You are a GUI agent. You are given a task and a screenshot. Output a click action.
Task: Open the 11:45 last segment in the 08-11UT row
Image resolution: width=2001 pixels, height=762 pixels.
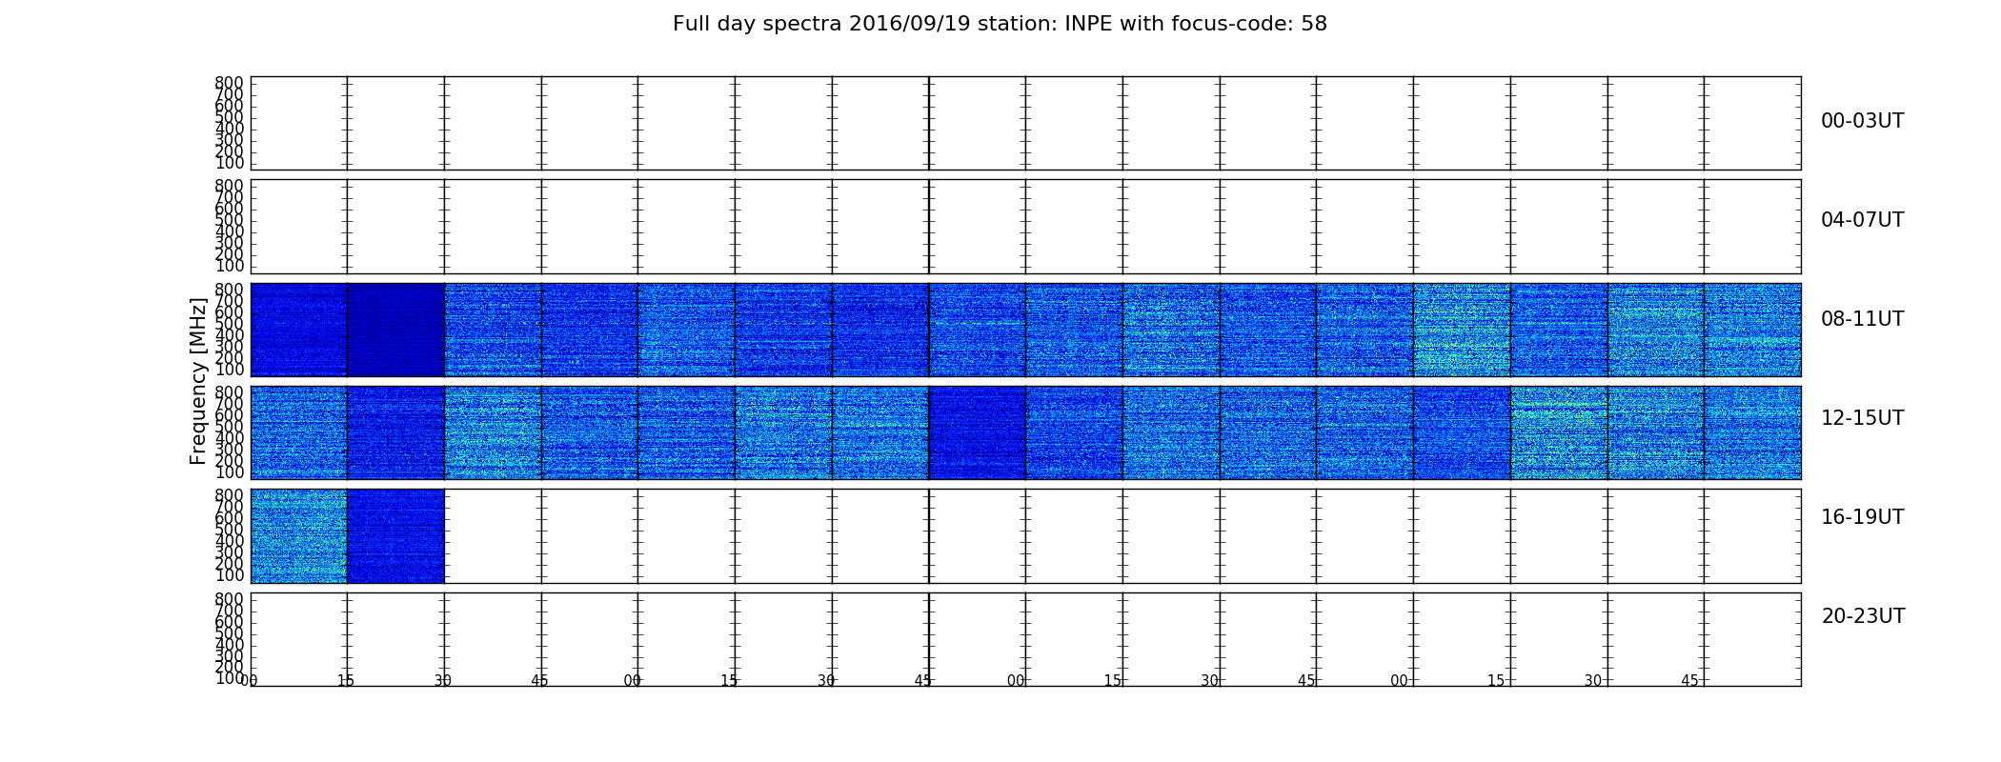coord(1752,330)
